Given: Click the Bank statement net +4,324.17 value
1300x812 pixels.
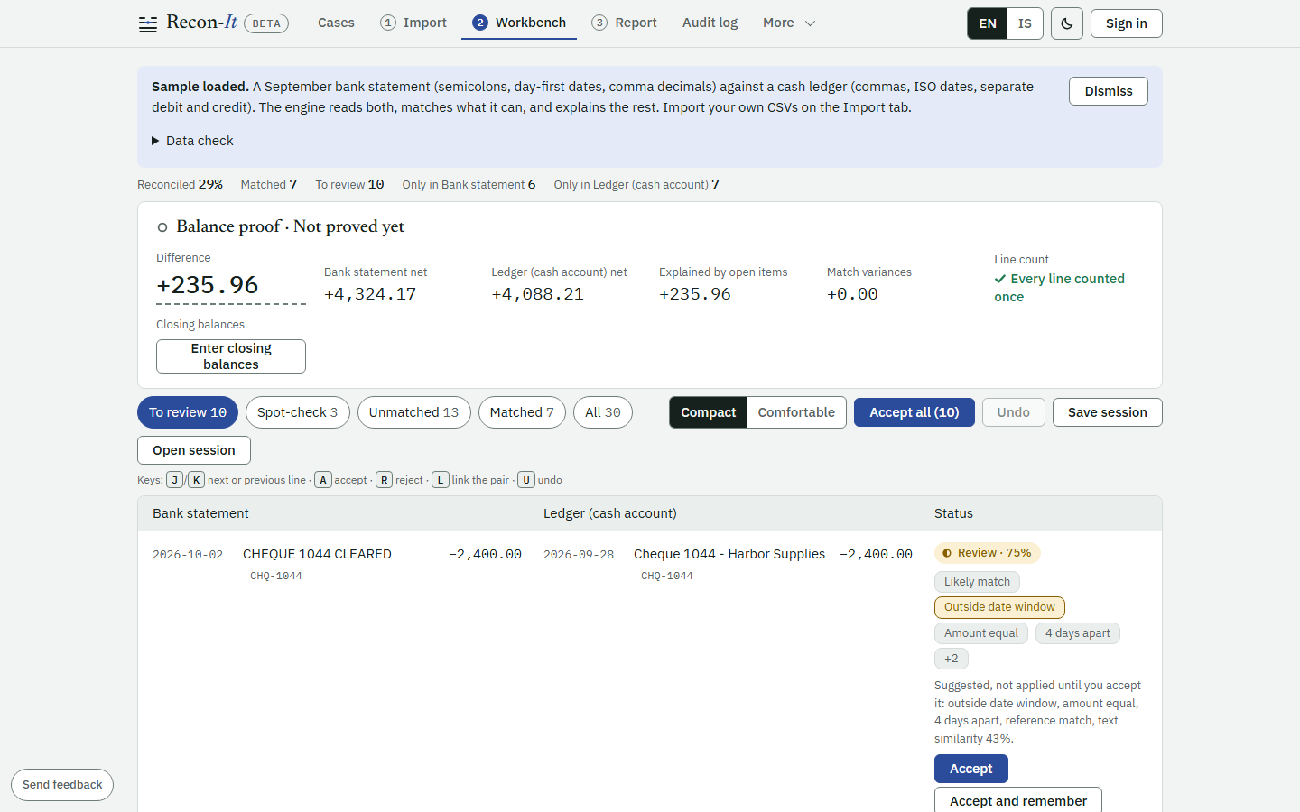Looking at the screenshot, I should [x=370, y=294].
